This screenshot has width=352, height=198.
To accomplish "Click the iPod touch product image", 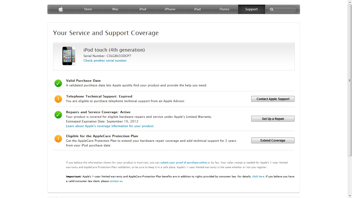I will coord(69,56).
